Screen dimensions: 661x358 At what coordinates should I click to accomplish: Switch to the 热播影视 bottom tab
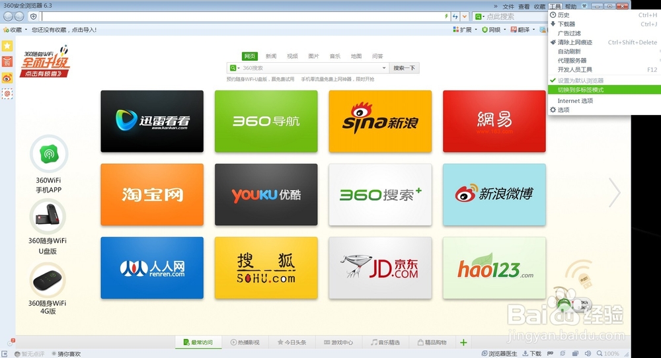click(x=245, y=342)
